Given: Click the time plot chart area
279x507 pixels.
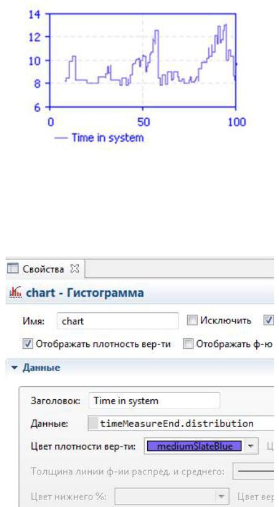Looking at the screenshot, I should 142,60.
